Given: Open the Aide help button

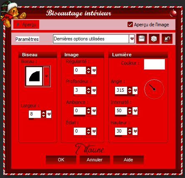Looking at the screenshot, I should point(128,160).
